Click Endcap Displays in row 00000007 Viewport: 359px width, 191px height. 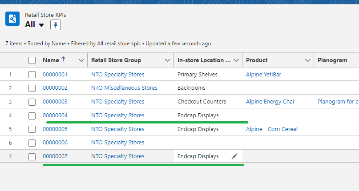click(x=198, y=156)
